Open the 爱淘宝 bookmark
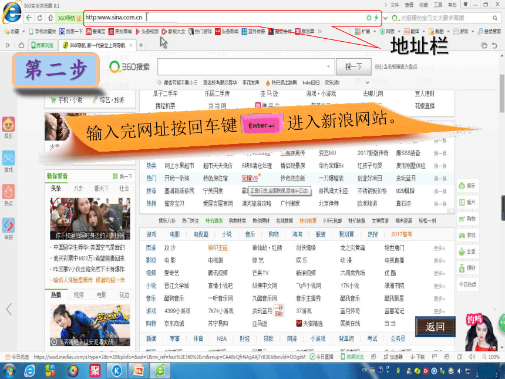The height and width of the screenshot is (379, 505). point(96,31)
